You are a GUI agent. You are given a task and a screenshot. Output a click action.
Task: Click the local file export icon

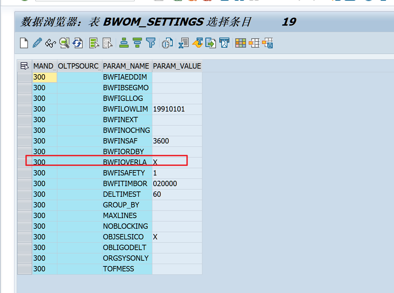pos(210,43)
